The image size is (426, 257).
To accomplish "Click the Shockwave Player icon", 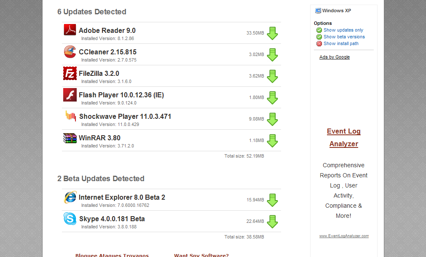I will pos(71,116).
